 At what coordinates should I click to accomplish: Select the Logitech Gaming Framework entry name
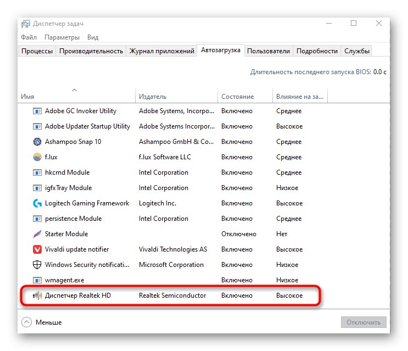pyautogui.click(x=87, y=203)
